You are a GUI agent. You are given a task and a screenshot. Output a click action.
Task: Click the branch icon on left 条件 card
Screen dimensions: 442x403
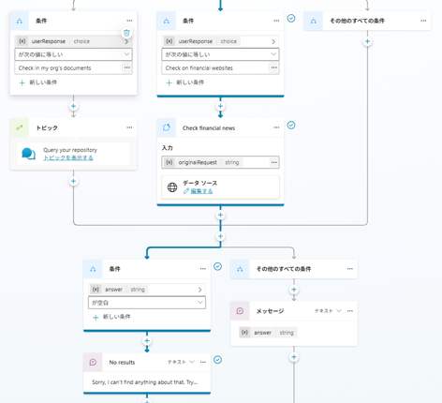click(x=20, y=21)
